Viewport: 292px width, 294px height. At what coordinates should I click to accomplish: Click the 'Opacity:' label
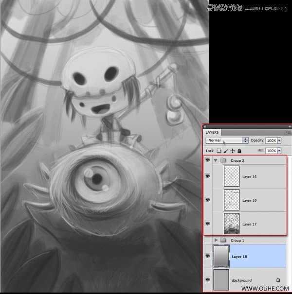(x=257, y=140)
